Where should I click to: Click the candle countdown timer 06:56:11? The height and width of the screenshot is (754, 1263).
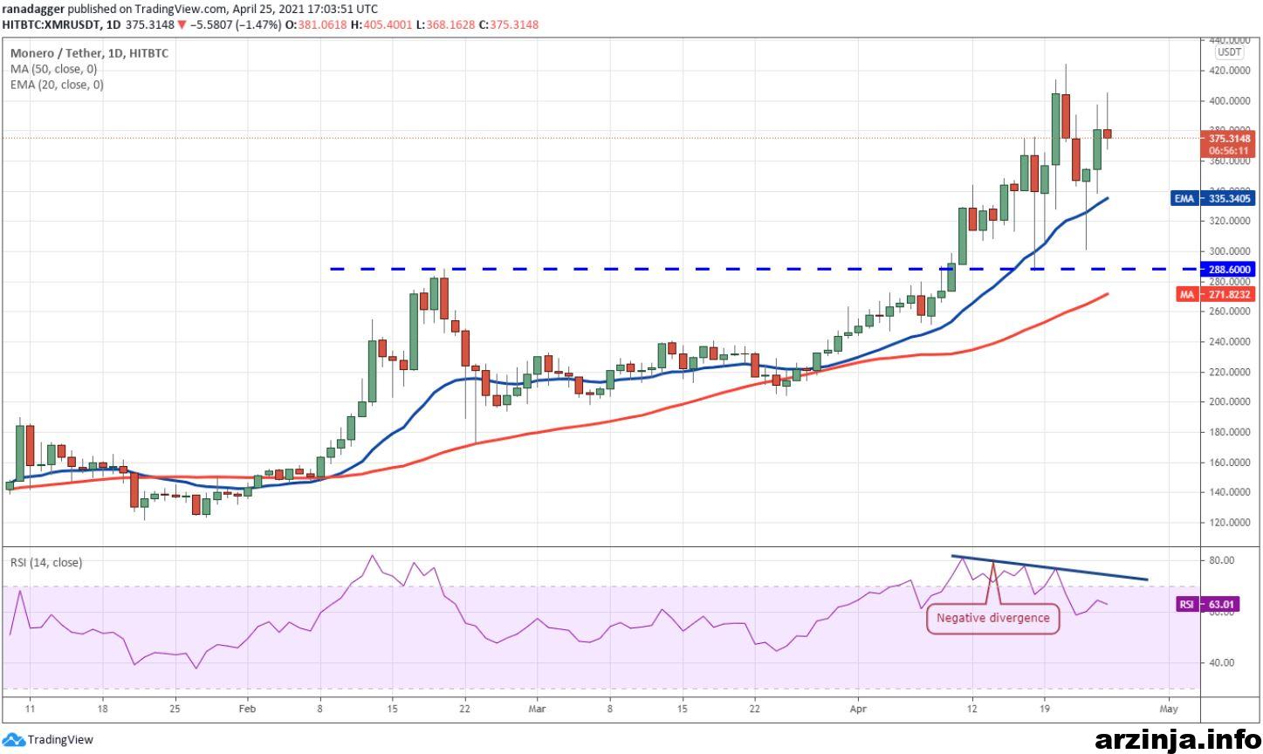1229,150
